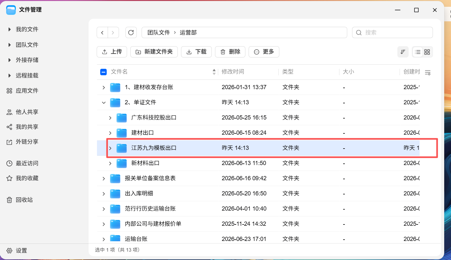
Task: Click the 上传 button
Action: 112,52
